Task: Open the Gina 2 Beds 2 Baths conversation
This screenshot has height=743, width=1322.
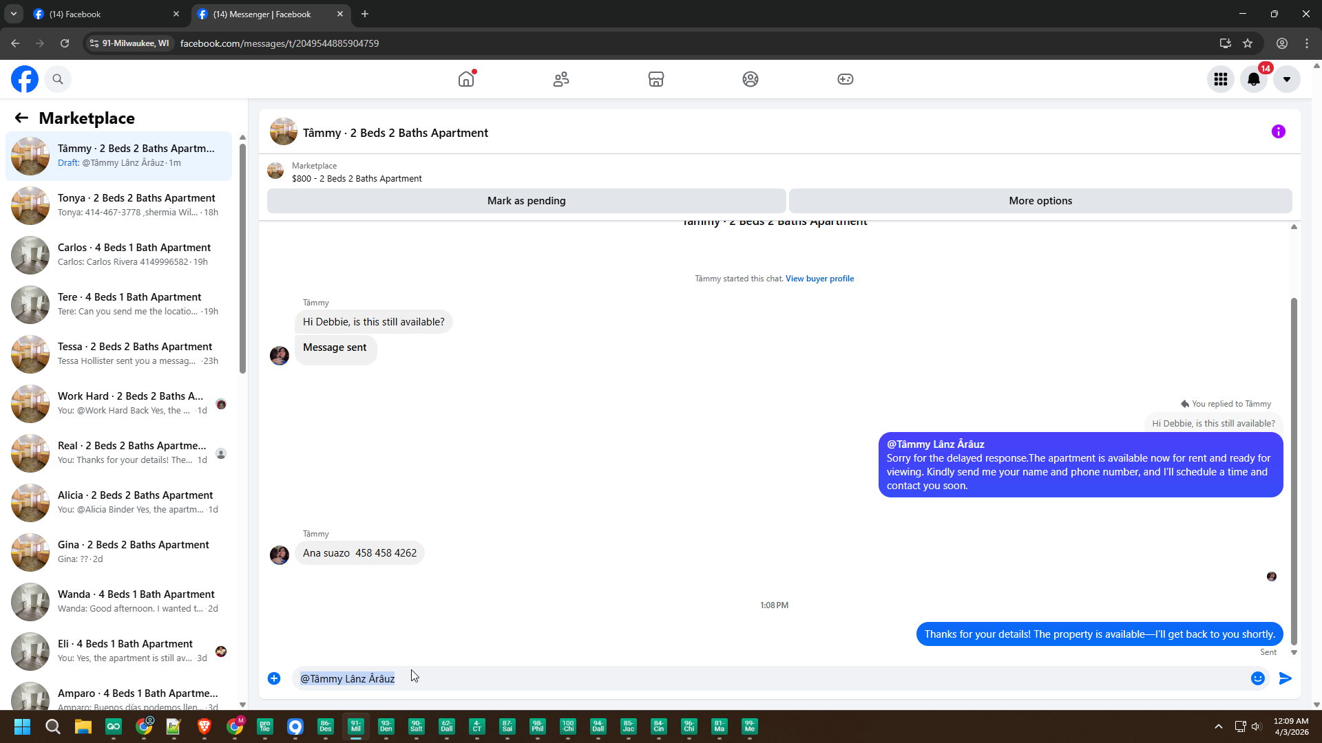Action: tap(118, 552)
